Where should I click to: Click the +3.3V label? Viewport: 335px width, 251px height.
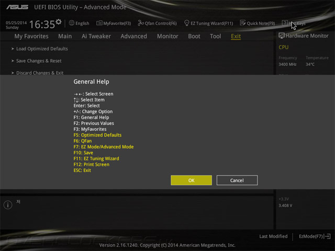coord(284,199)
